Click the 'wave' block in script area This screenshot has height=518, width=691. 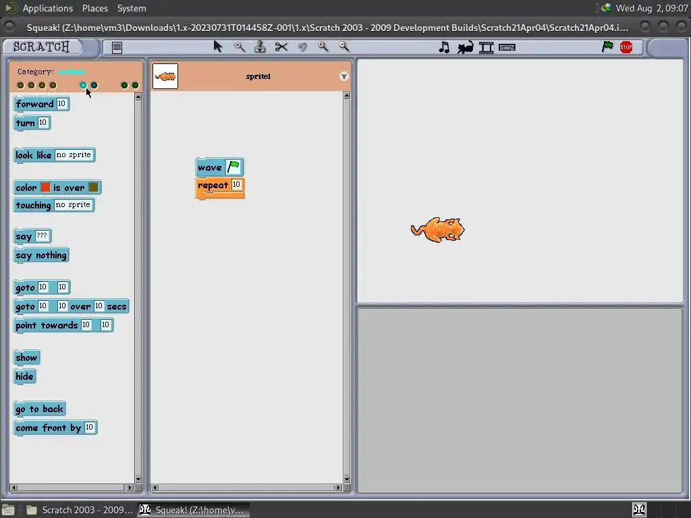point(210,167)
